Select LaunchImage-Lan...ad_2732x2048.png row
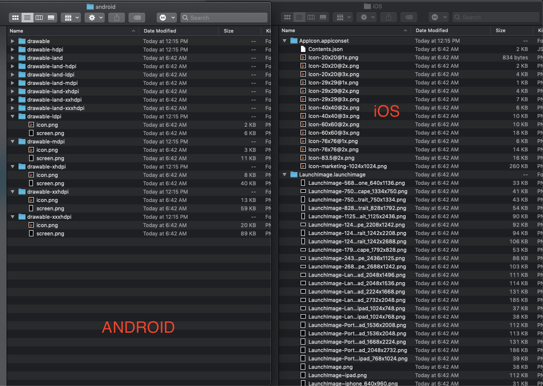This screenshot has height=386, width=543. tap(411, 300)
